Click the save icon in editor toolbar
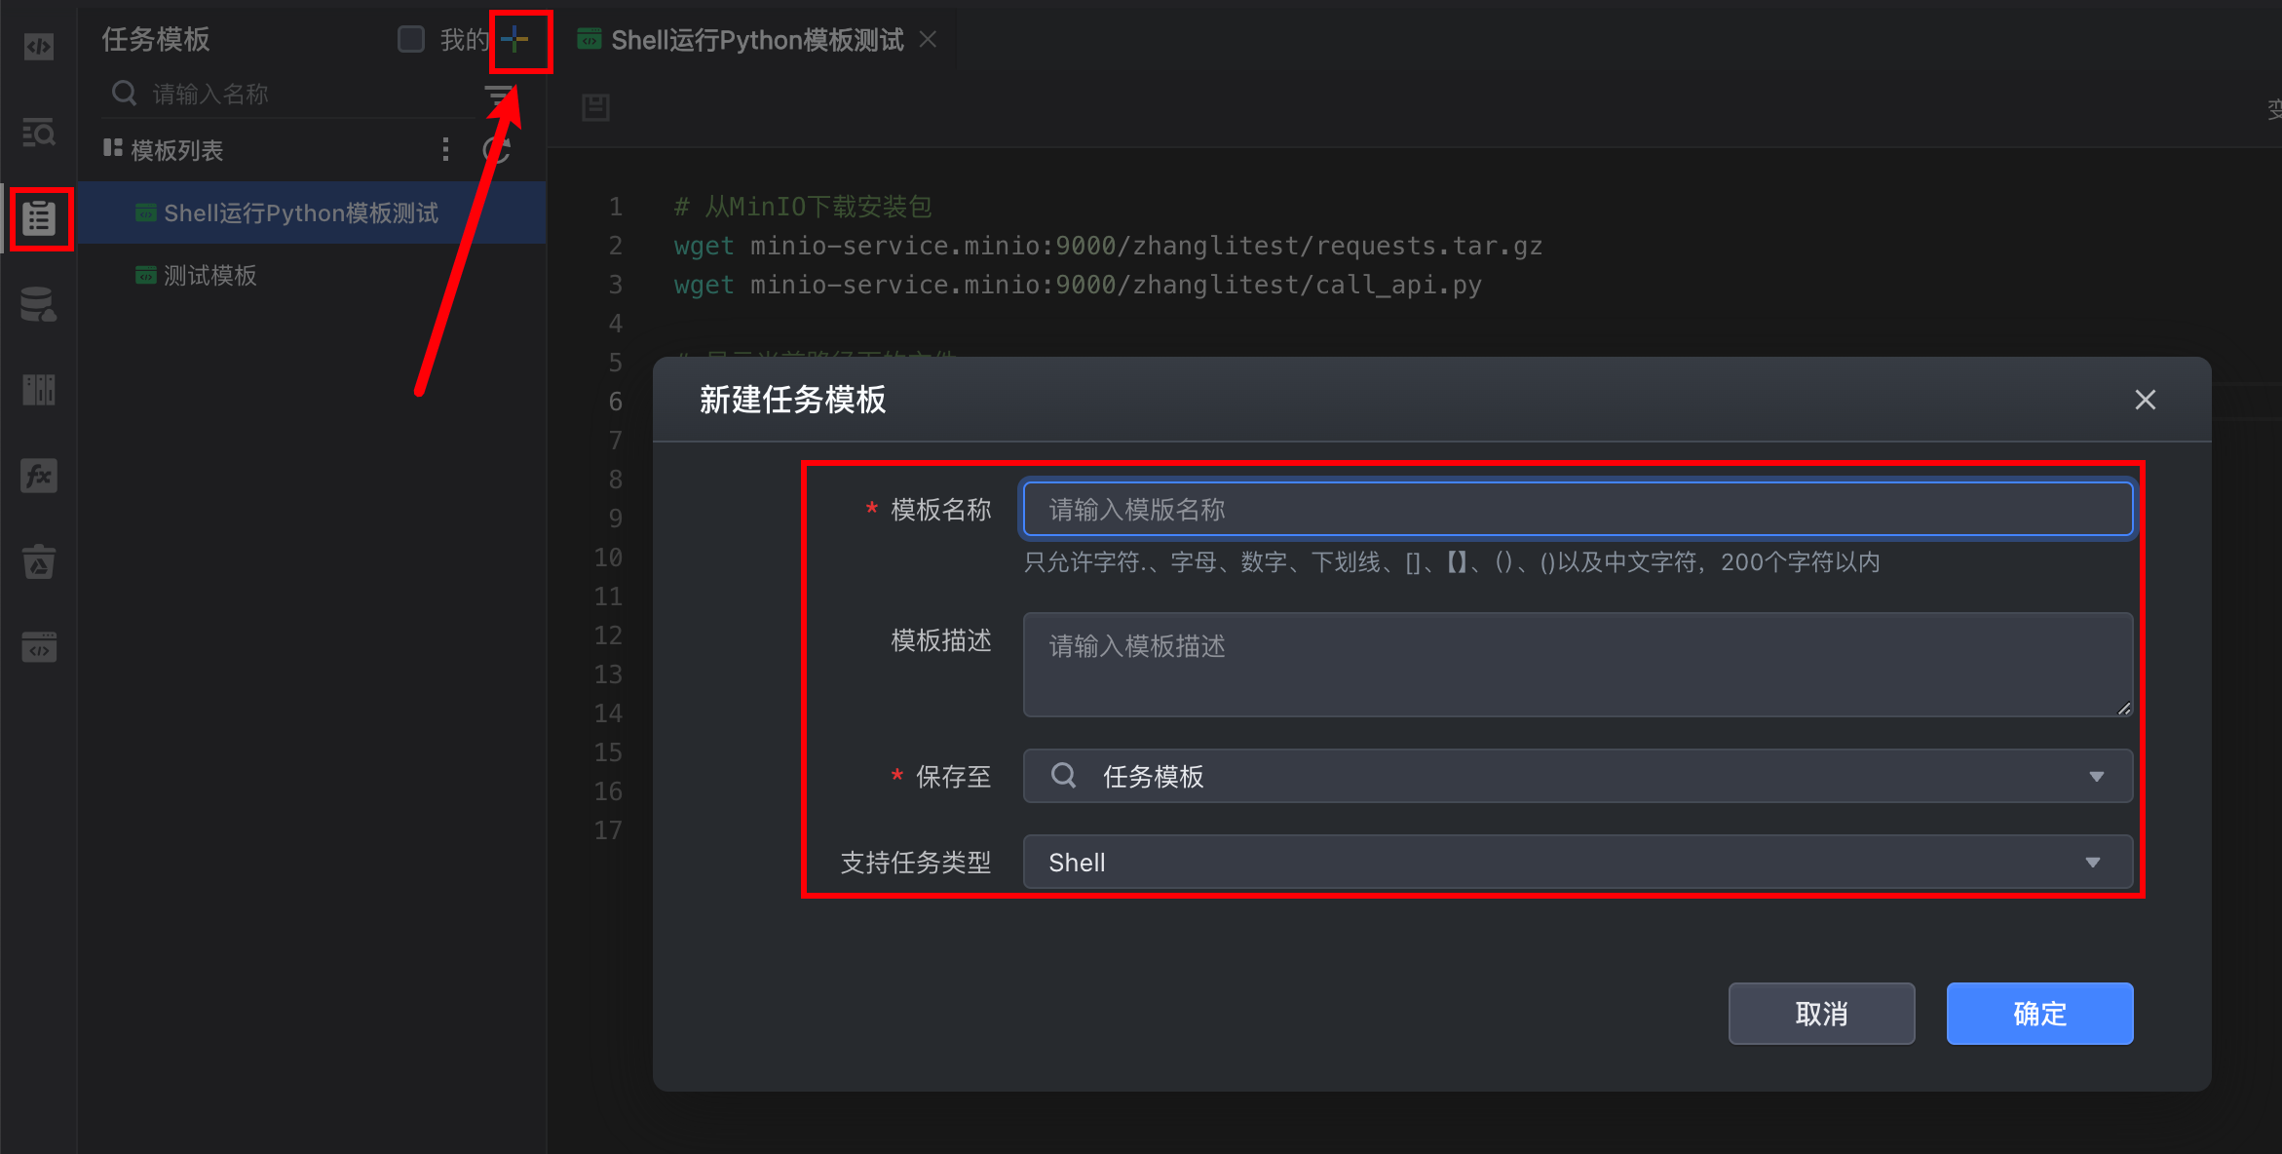This screenshot has width=2282, height=1154. [x=595, y=107]
